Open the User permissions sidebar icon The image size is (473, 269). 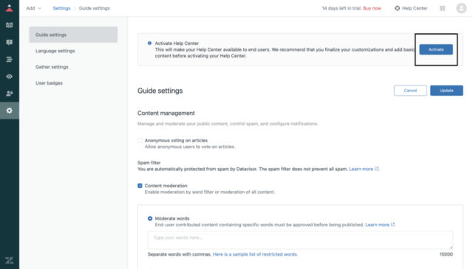coord(10,94)
